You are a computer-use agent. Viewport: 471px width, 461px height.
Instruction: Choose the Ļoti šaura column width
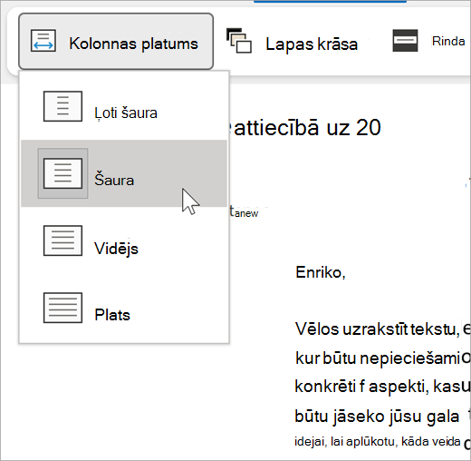pyautogui.click(x=124, y=106)
